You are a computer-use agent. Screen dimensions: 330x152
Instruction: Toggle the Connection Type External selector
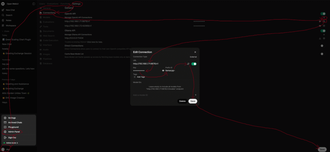[193, 57]
